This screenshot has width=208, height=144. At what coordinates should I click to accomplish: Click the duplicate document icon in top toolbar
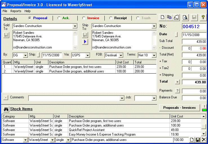pyautogui.click(x=169, y=17)
